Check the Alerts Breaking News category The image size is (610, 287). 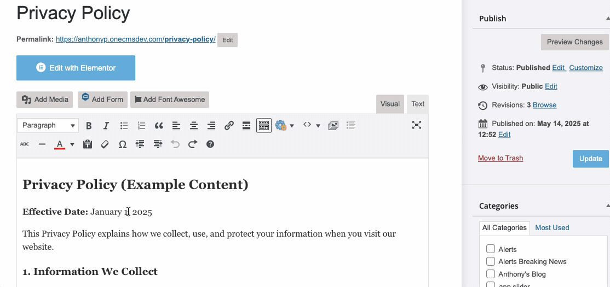[x=491, y=261]
